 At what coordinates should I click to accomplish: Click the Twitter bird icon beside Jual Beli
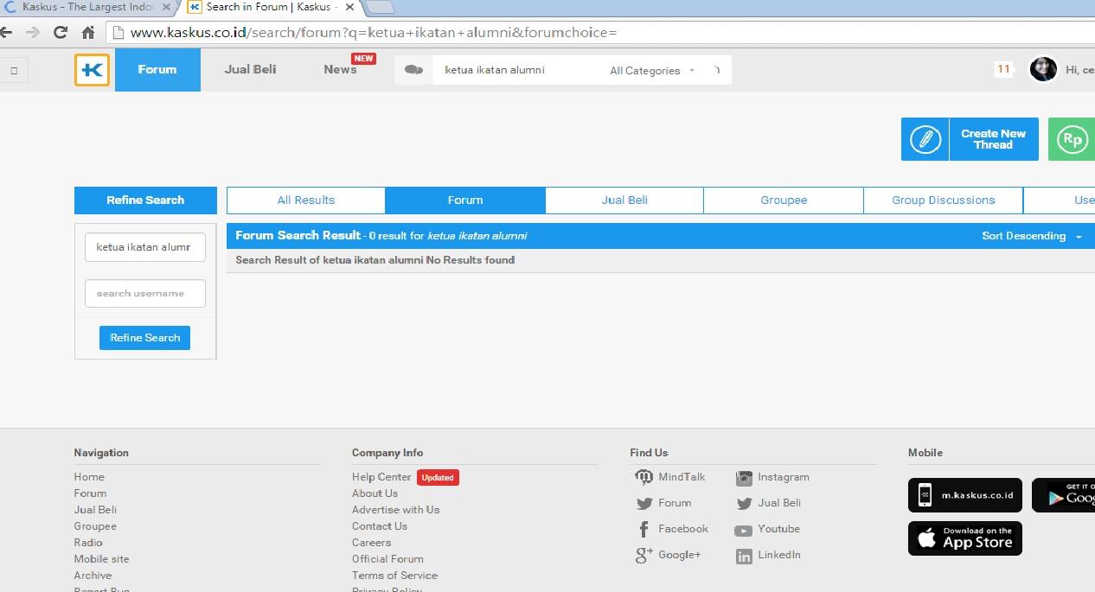tap(744, 503)
